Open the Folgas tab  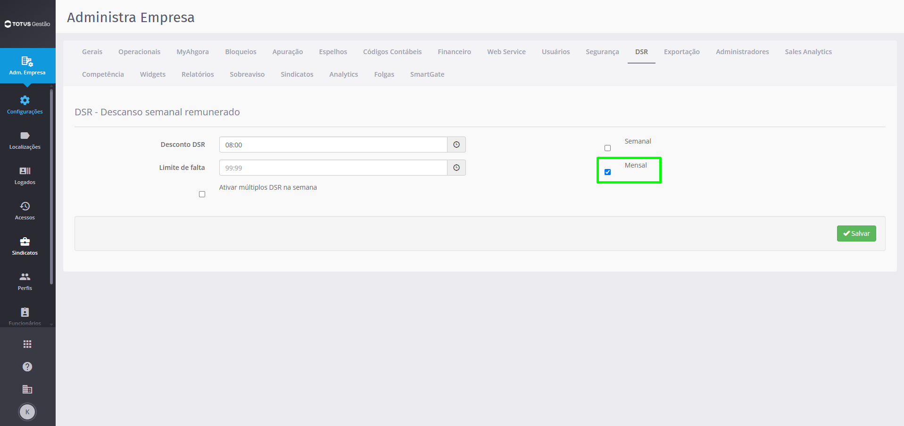point(384,74)
